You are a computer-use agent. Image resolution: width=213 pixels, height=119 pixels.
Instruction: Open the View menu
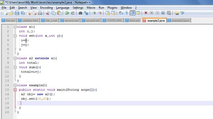(33, 8)
